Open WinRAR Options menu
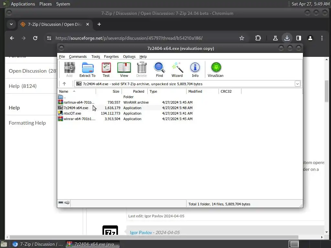331x248 pixels. [129, 57]
